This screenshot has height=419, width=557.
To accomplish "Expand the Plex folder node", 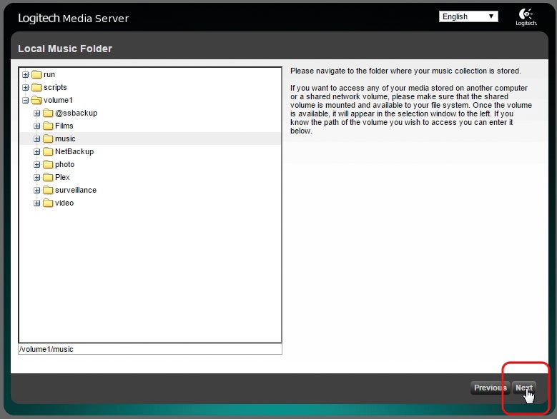I will coord(36,177).
